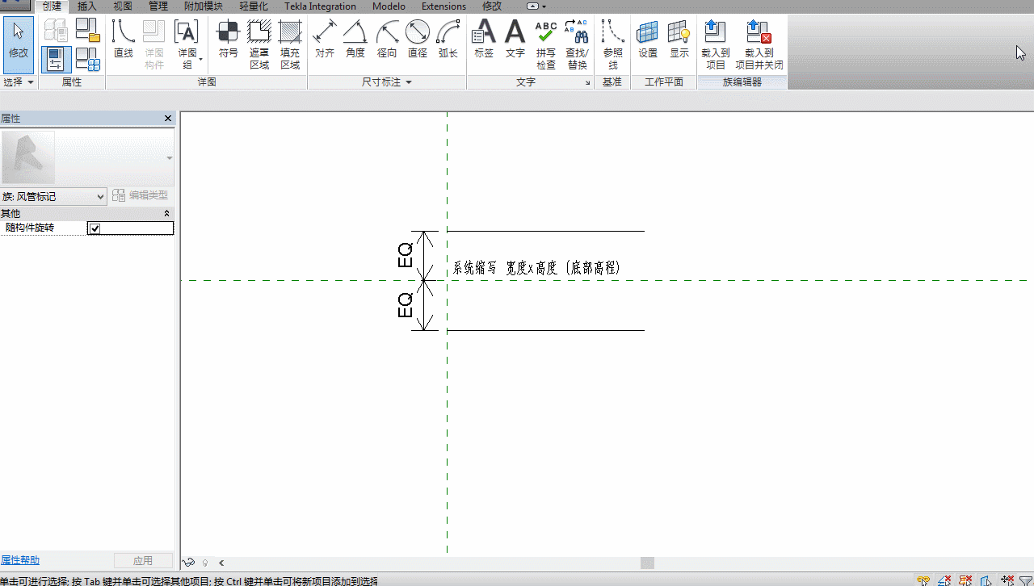Switch to the 插入 ribbon tab
Screen dimensions: 1034x586
86,6
